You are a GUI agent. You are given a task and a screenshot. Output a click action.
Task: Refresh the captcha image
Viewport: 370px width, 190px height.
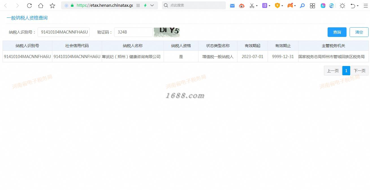coord(167,32)
